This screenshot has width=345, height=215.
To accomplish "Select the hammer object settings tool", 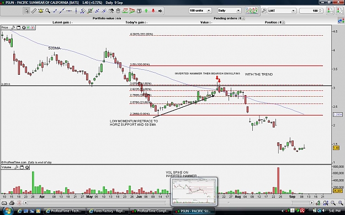I will point(111,11).
